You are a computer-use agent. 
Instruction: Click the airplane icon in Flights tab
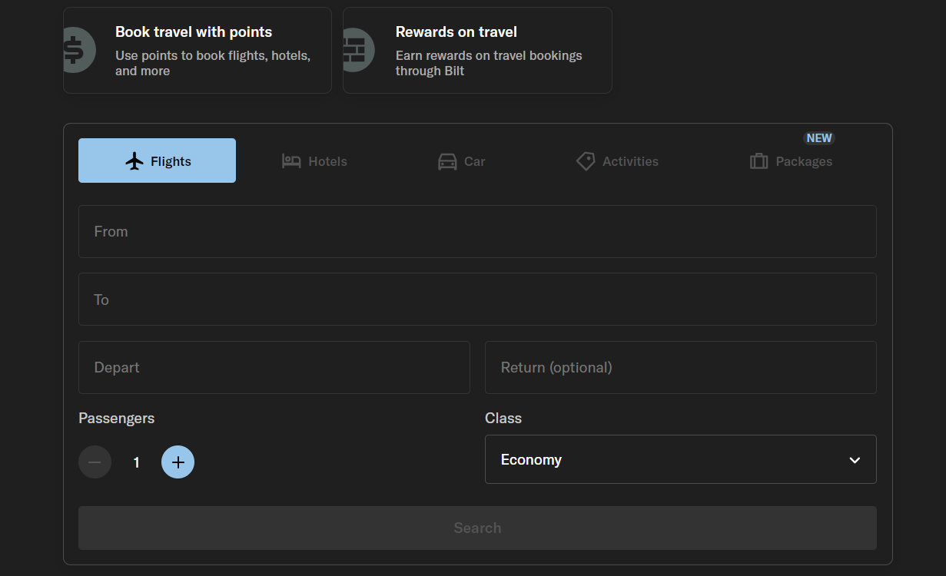click(134, 161)
